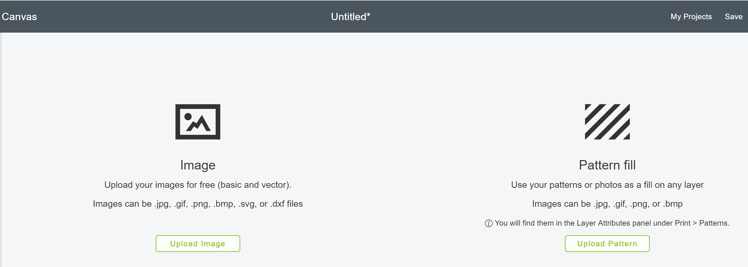Viewport: 748px width, 267px height.
Task: Click the Pattern fill heading text
Action: tap(607, 165)
